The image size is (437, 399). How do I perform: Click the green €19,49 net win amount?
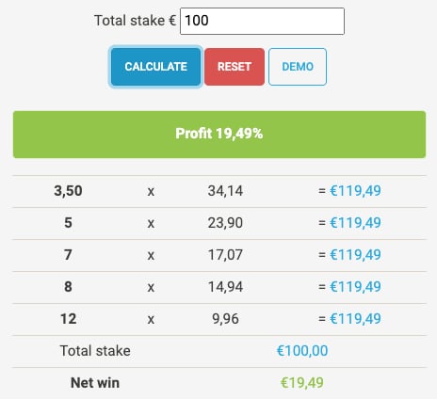[301, 383]
